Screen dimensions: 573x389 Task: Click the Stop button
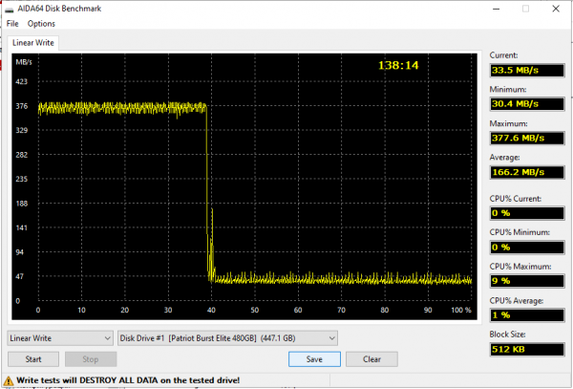(x=91, y=359)
